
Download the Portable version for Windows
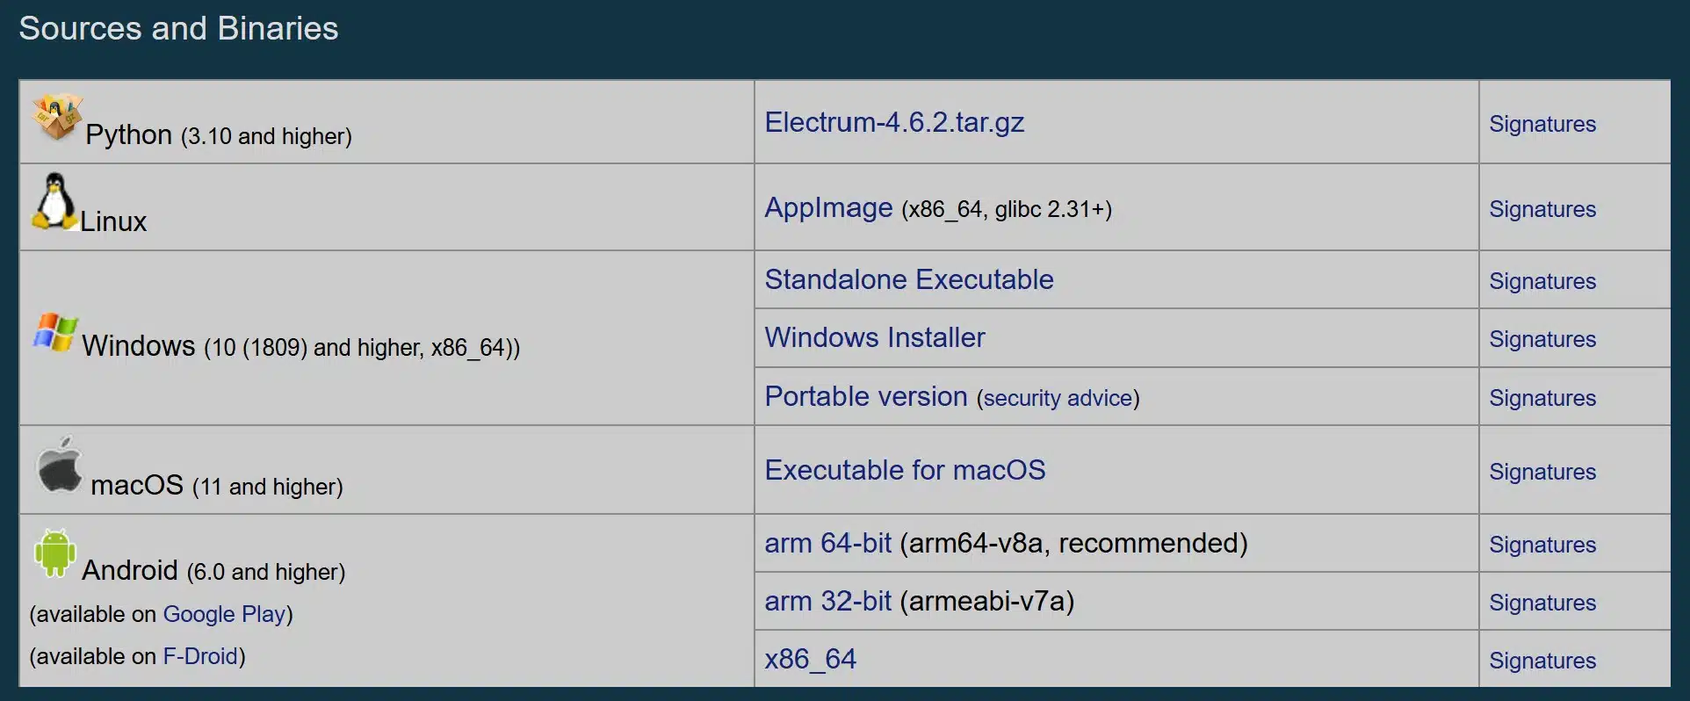click(865, 396)
